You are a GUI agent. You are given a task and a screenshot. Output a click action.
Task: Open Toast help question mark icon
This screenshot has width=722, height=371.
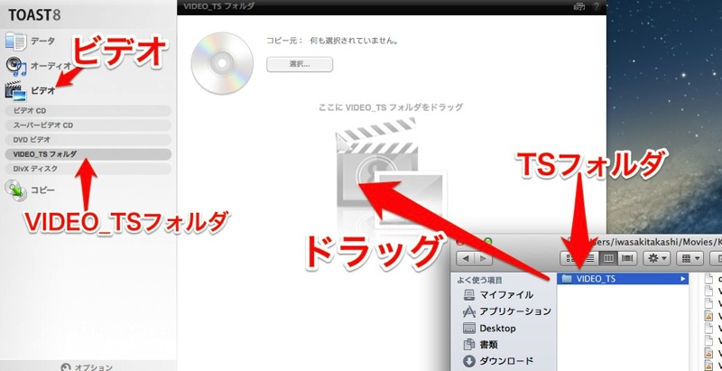point(597,6)
